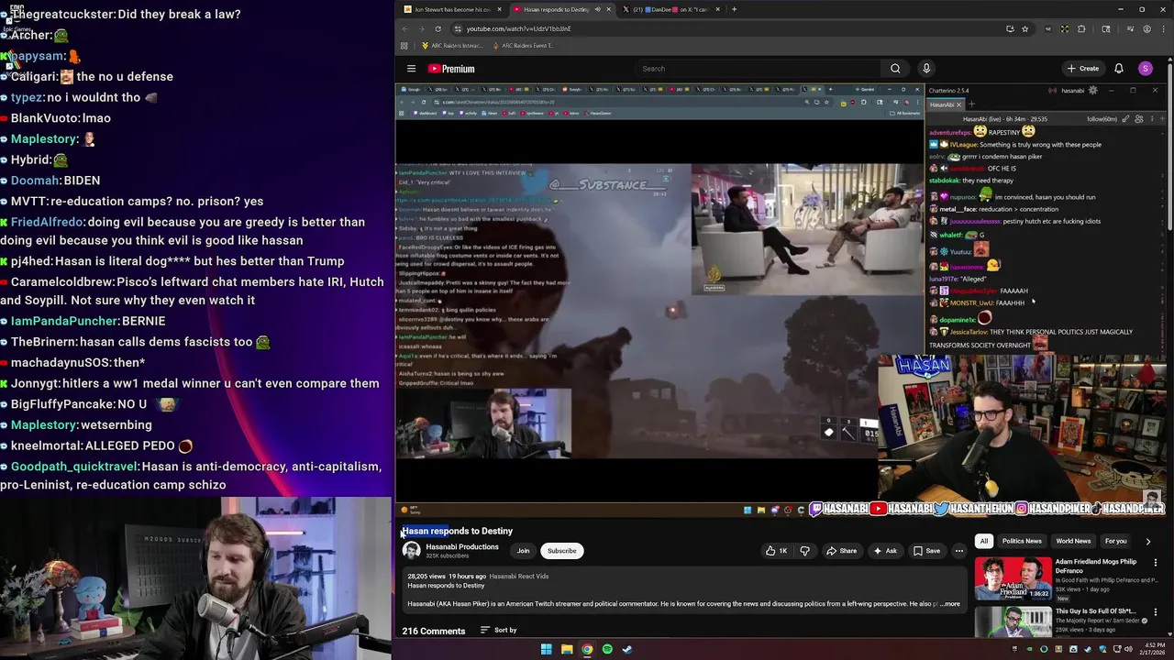1174x660 pixels.
Task: Open Chrome extensions puzzle icon
Action: (x=1081, y=28)
